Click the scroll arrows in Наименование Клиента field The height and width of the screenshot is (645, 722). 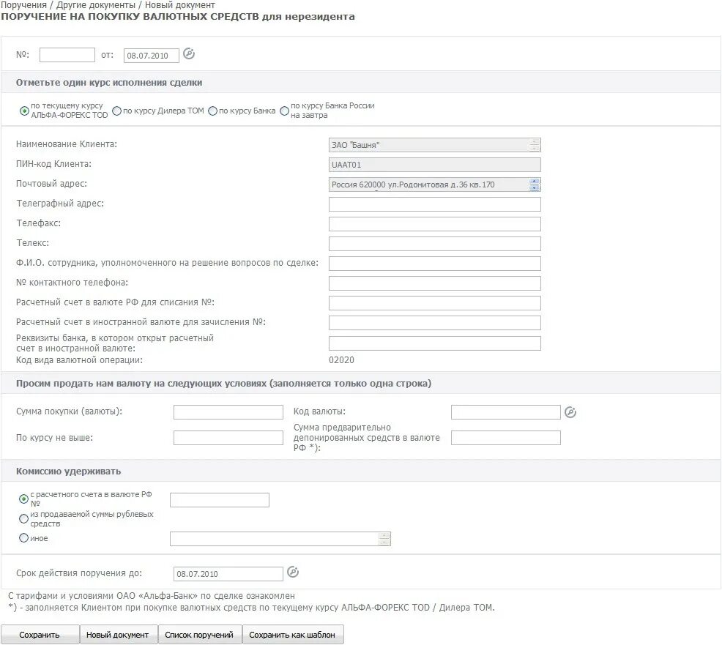click(534, 145)
